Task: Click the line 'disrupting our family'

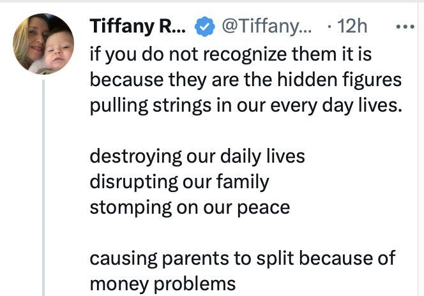Action: [x=179, y=182]
